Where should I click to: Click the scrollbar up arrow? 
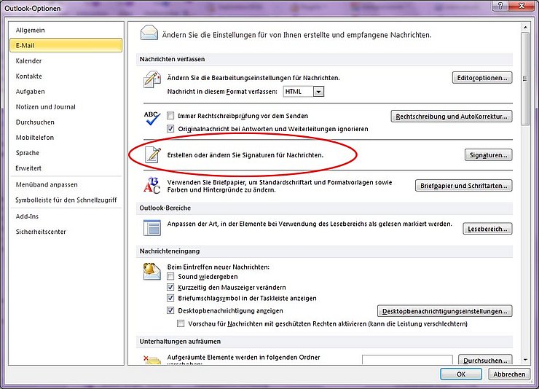pos(525,27)
